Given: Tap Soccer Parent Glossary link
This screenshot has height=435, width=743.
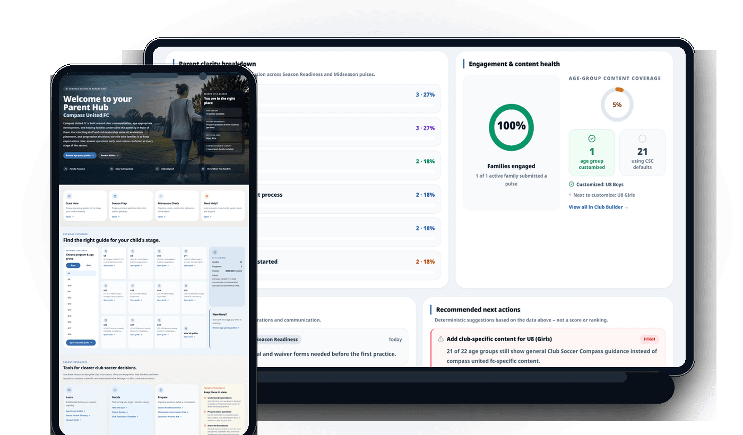Looking at the screenshot, I should point(78,415).
